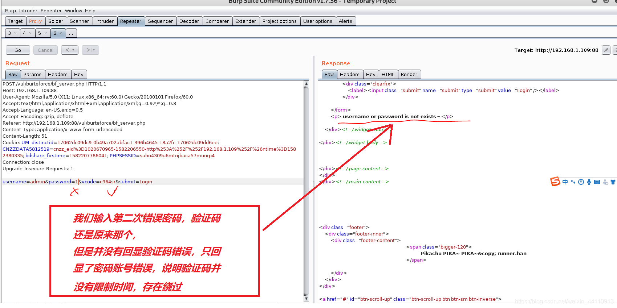The height and width of the screenshot is (308, 617).
Task: Select Response HTML view tab
Action: (388, 74)
